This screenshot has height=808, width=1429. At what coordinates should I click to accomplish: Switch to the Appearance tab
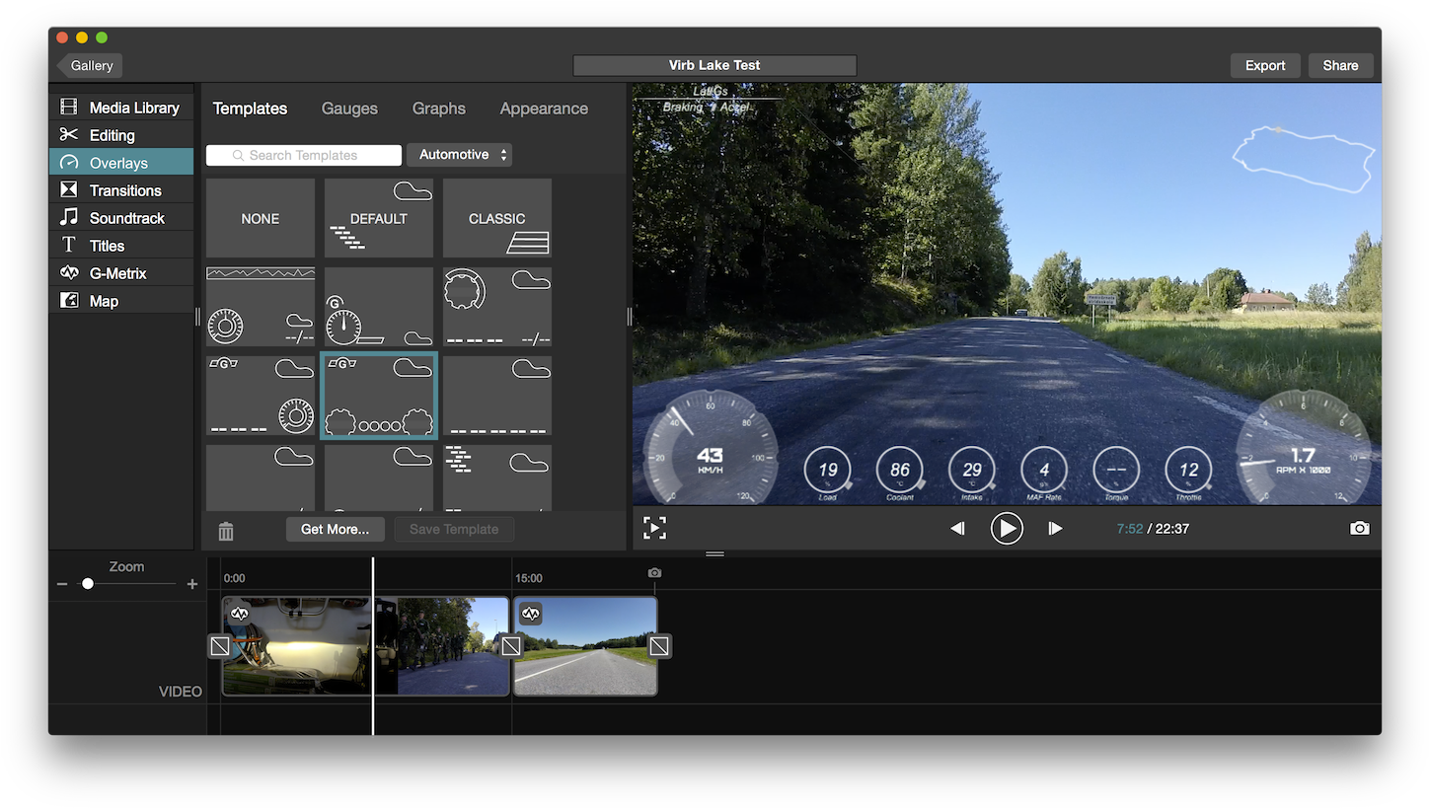point(544,109)
